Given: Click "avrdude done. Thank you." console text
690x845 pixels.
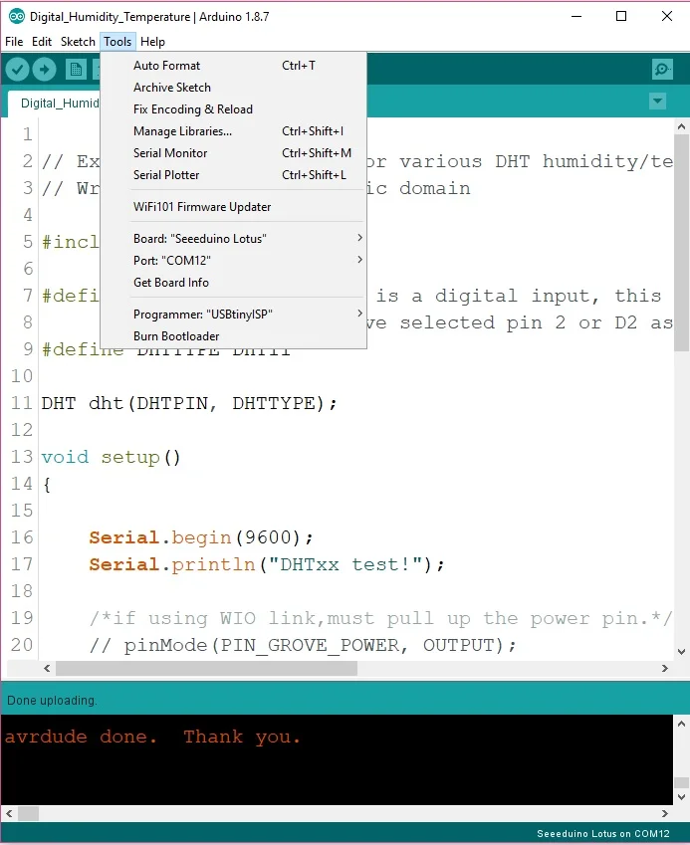Looking at the screenshot, I should (x=152, y=737).
